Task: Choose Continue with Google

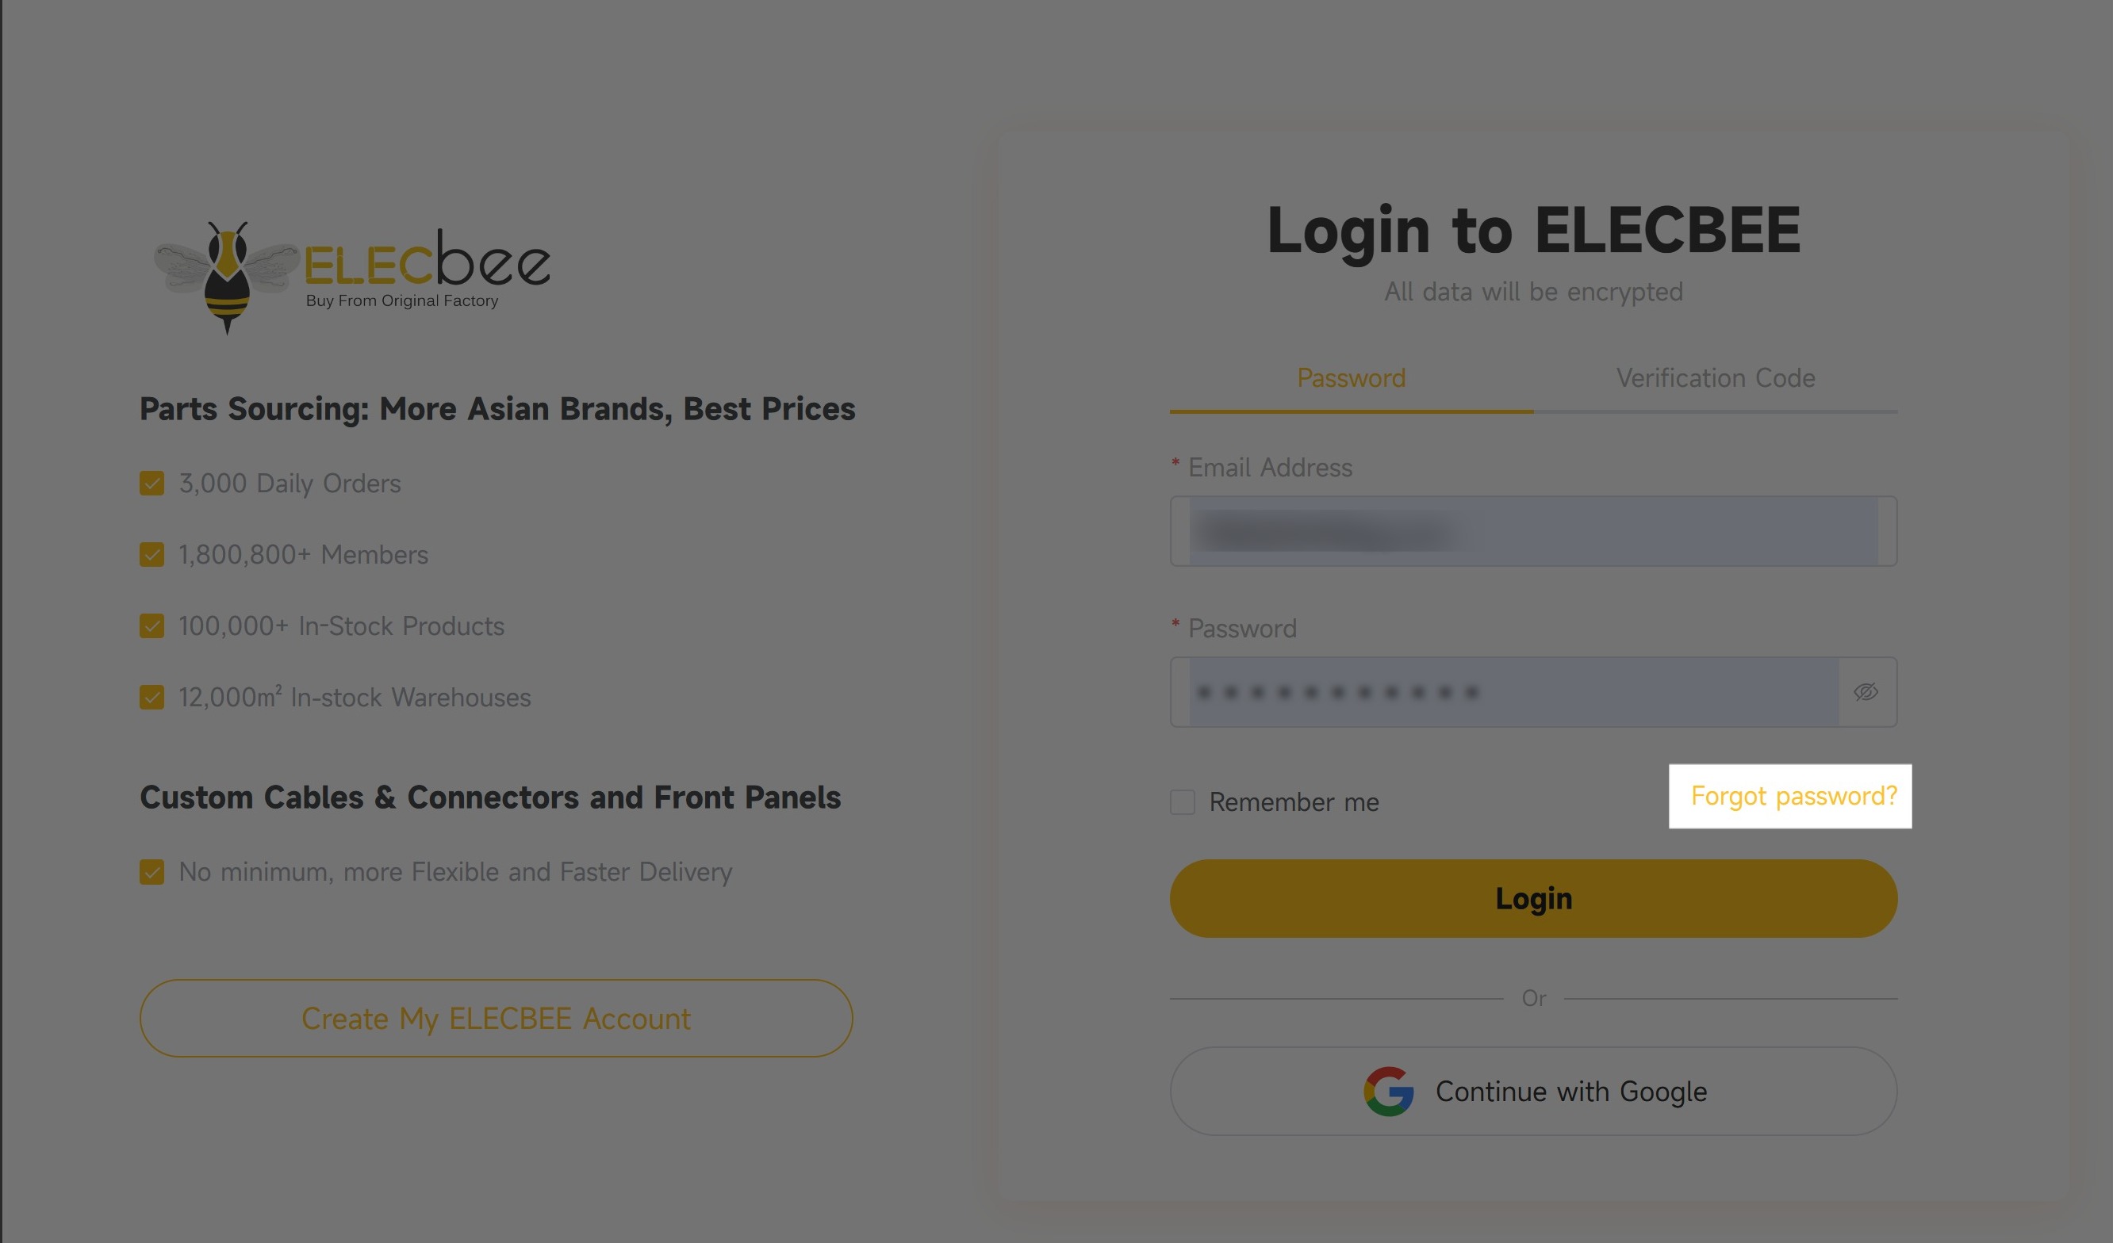Action: (x=1532, y=1092)
